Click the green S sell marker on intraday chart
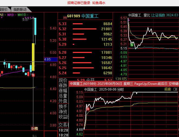 132,45
